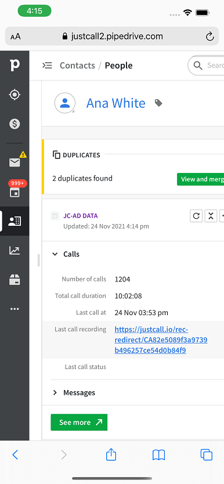
Task: Click the See more button
Action: click(x=79, y=422)
